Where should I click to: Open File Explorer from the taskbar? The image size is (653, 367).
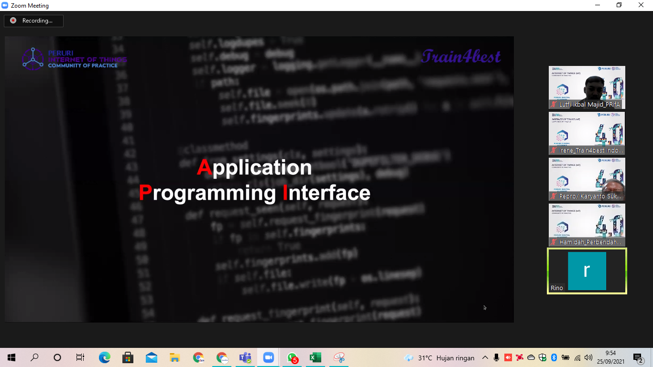[175, 357]
